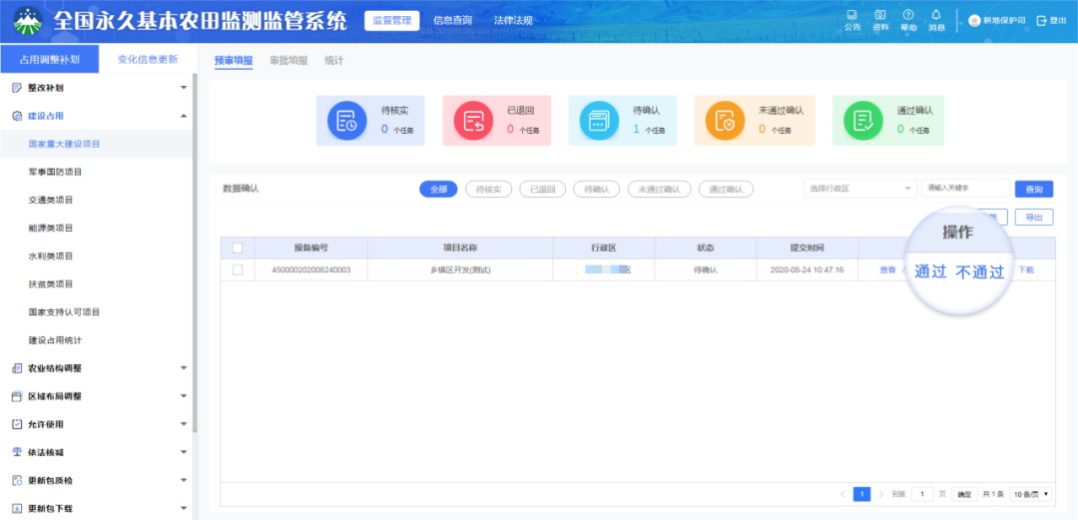
Task: Open the 帮助 help icon
Action: pyautogui.click(x=908, y=15)
